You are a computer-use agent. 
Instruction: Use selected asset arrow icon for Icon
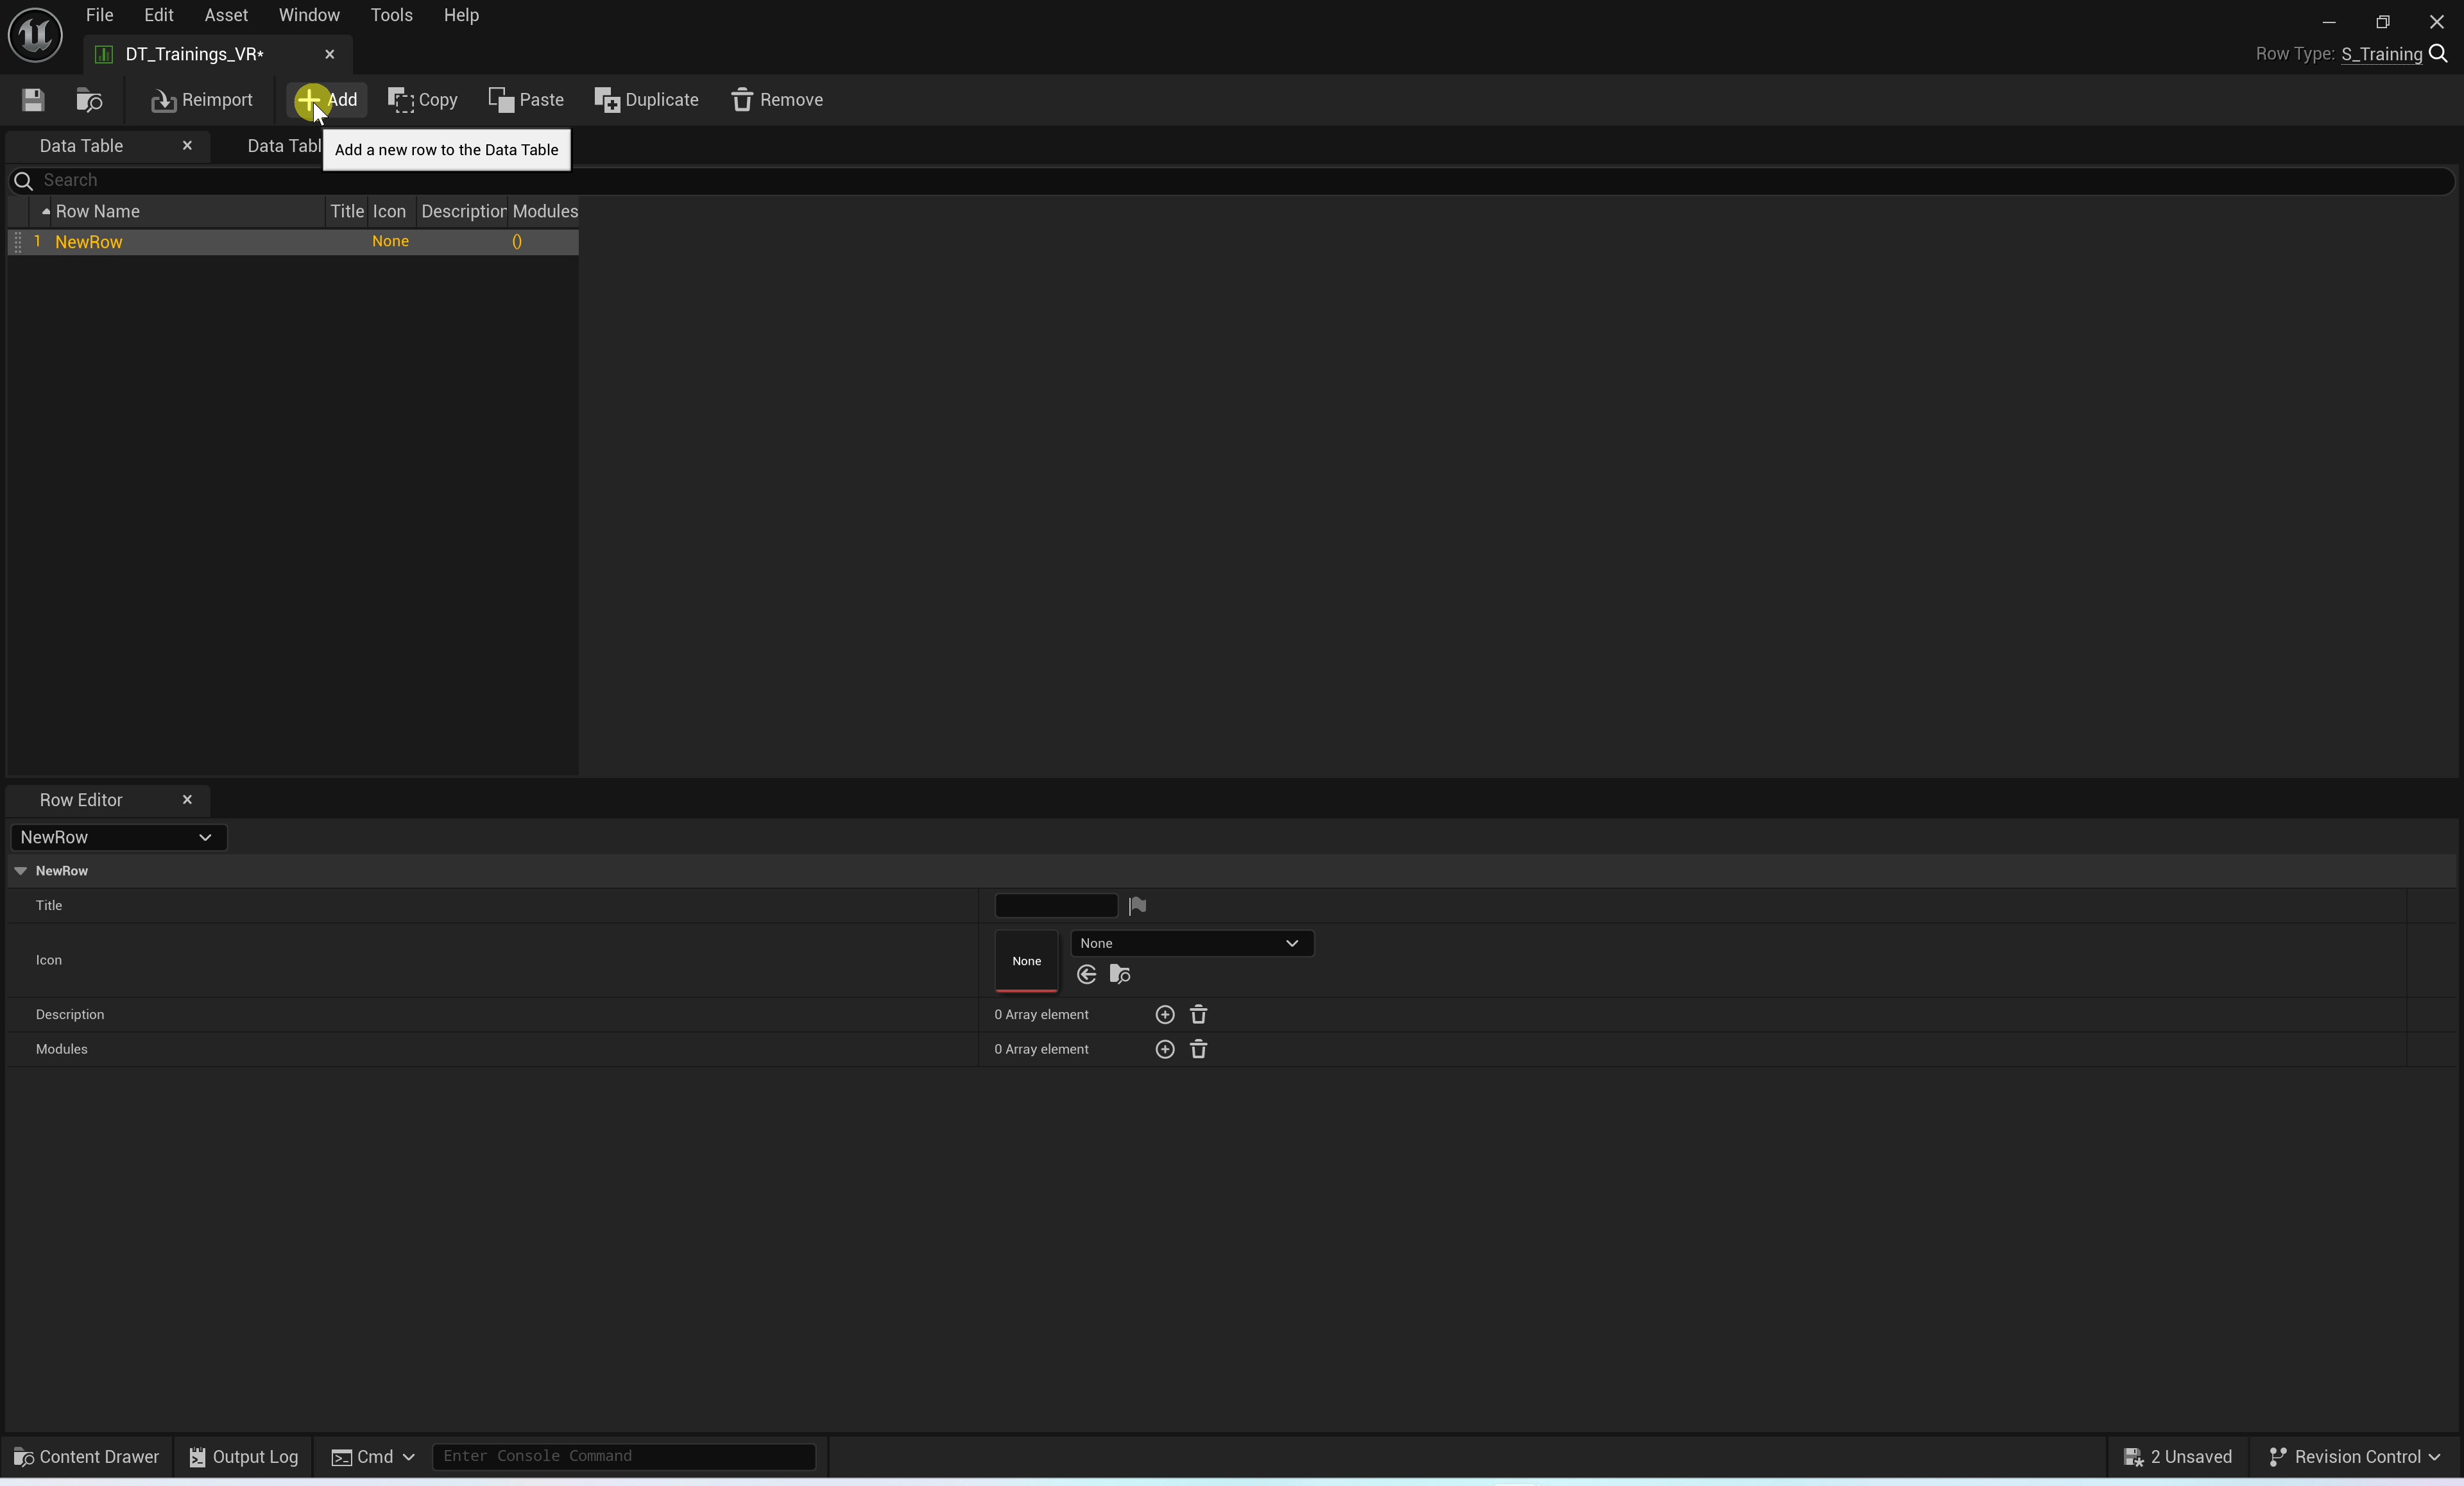tap(1087, 974)
